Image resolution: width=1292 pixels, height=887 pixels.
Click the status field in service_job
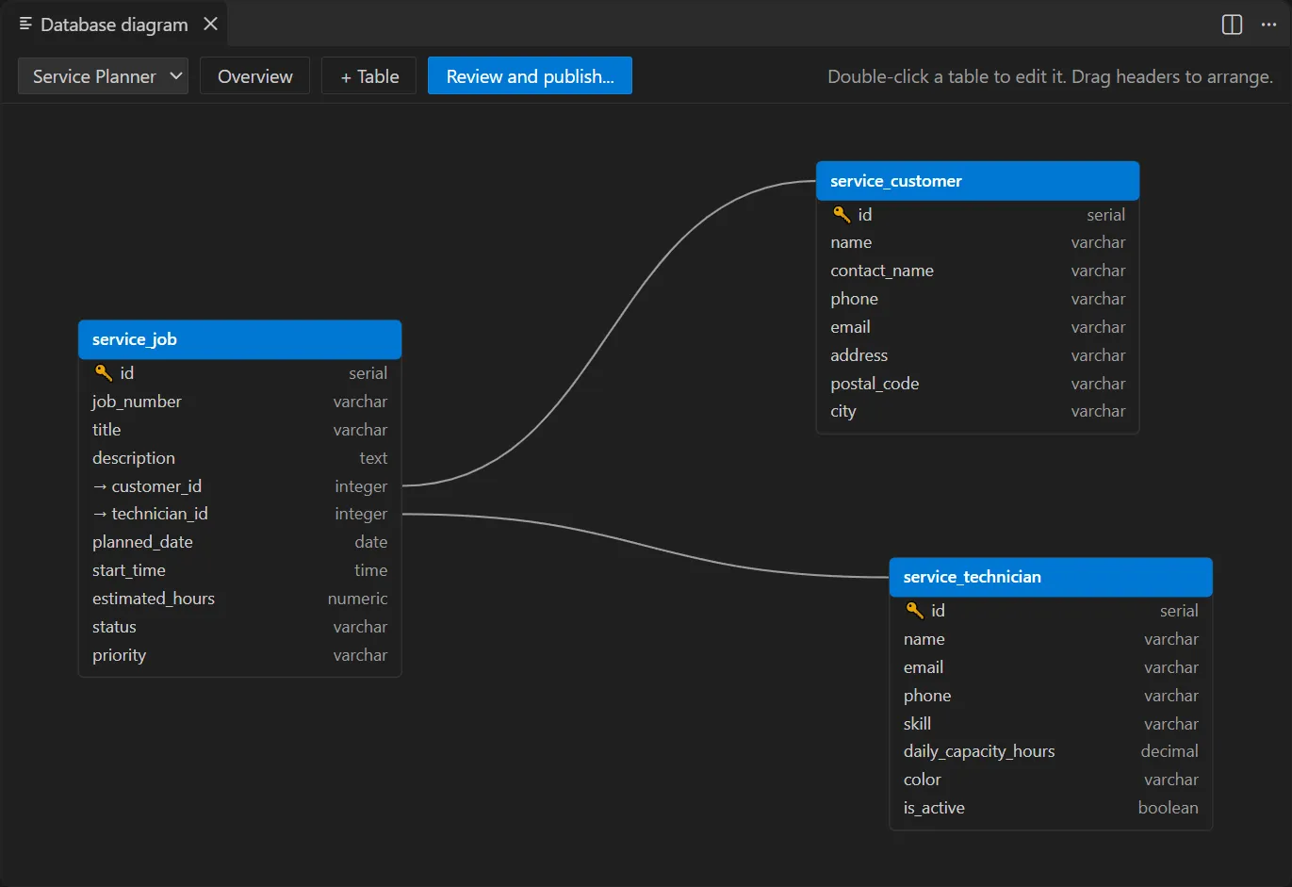tap(240, 627)
